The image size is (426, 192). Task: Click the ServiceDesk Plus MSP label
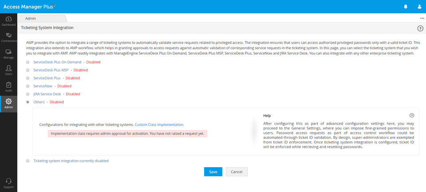(51, 70)
